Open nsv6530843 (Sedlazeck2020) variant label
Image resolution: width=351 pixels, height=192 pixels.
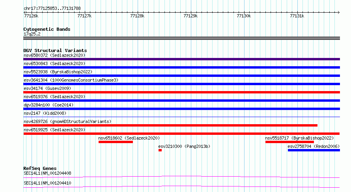(54, 63)
